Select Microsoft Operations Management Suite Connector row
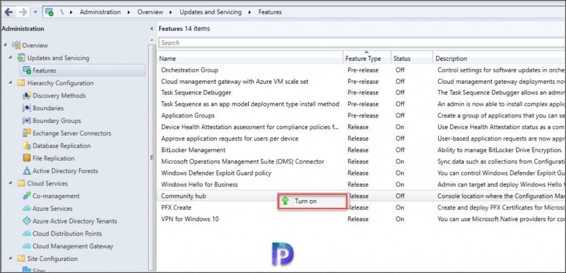 [361, 162]
